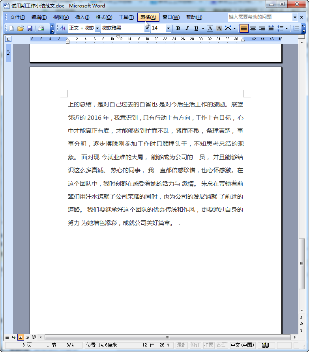
Task: Apply numbered list formatting
Action: (296, 28)
